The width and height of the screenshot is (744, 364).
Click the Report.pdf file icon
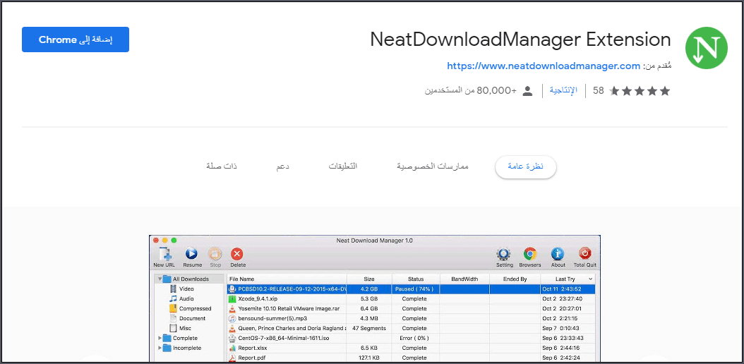232,358
